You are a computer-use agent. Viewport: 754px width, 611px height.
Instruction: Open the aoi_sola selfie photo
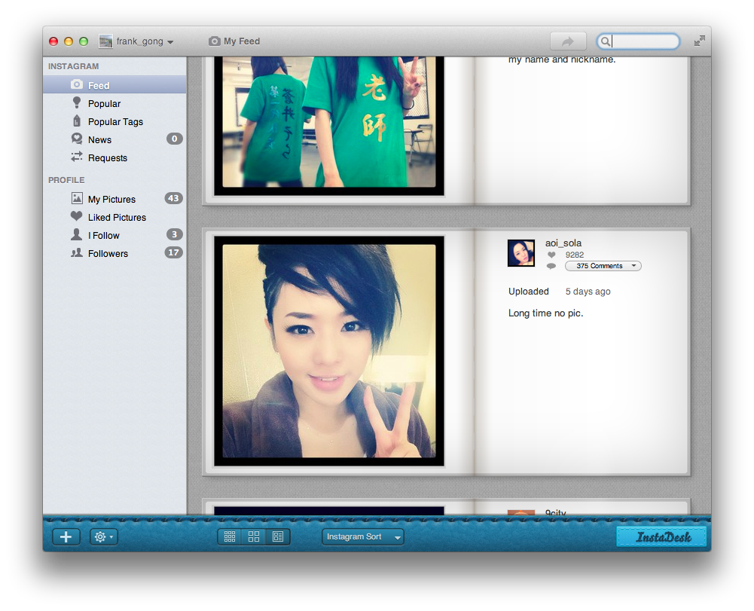click(x=329, y=351)
